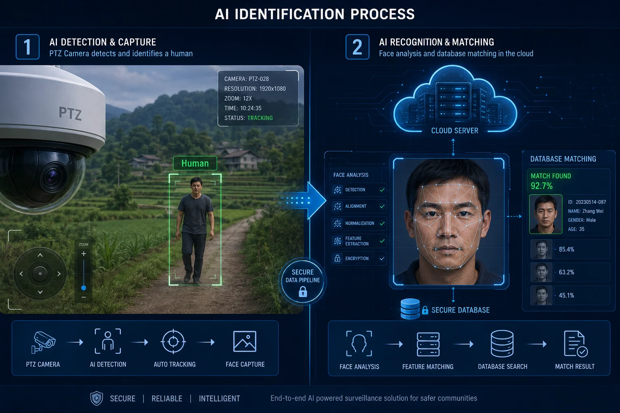
Task: Click the ZOOM: 12X line
Action: pos(238,98)
